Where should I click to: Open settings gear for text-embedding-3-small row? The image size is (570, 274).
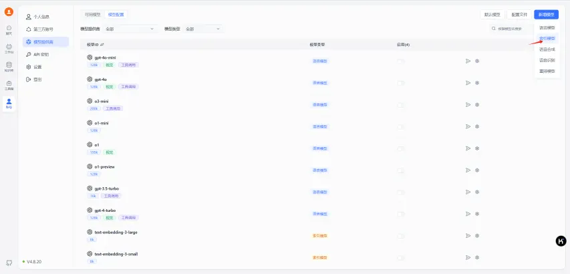click(477, 257)
